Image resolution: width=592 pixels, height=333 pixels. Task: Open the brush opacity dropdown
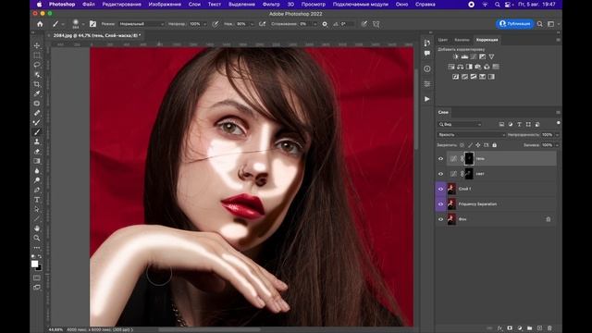205,24
